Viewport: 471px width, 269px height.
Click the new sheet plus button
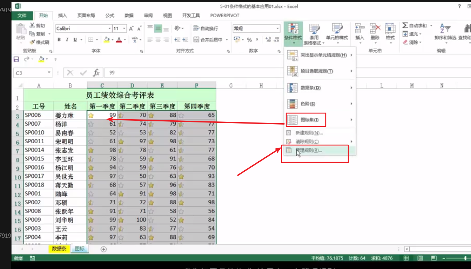coord(103,249)
